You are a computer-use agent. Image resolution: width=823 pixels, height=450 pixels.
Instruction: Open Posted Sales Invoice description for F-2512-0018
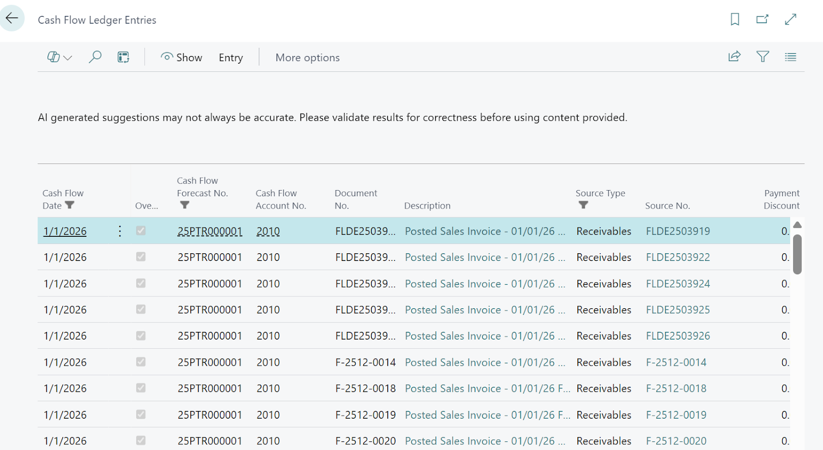[x=487, y=388]
